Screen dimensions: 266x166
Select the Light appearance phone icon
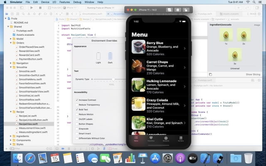click(99, 56)
